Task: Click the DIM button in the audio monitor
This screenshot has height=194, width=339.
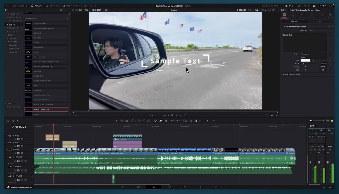Action: tap(327, 121)
